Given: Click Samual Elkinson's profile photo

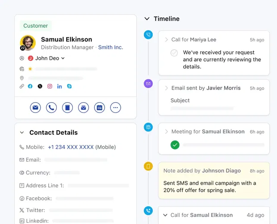Looking at the screenshot, I should [28, 43].
